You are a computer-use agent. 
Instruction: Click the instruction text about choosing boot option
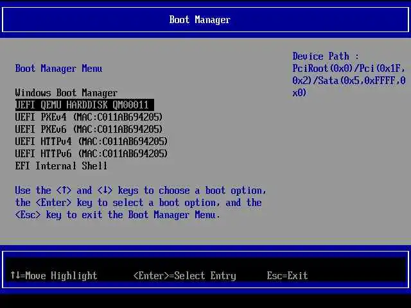tap(141, 203)
